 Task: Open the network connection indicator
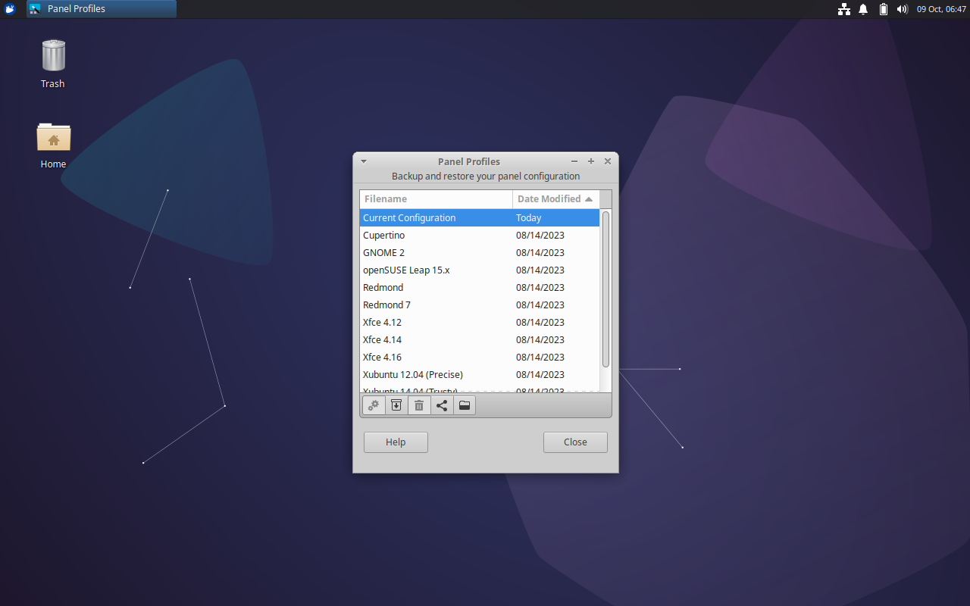pyautogui.click(x=843, y=9)
